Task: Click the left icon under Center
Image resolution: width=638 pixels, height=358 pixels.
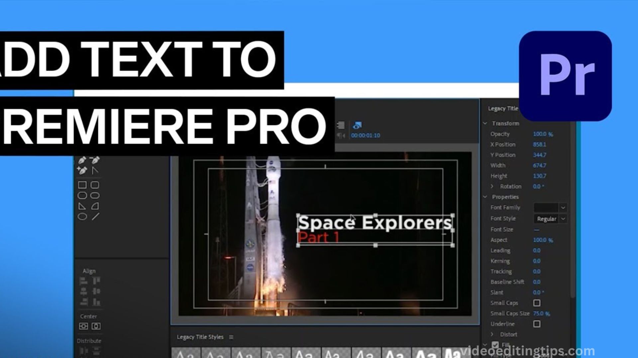Action: pos(83,326)
